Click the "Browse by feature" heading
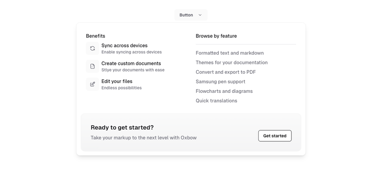382x194 pixels. coord(216,36)
